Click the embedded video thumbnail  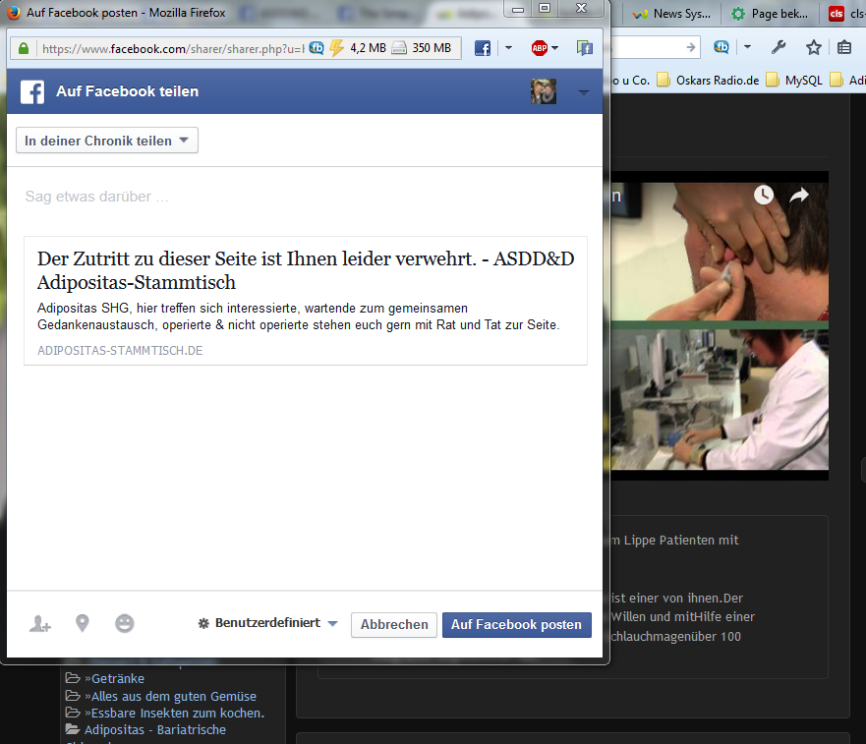[x=720, y=326]
